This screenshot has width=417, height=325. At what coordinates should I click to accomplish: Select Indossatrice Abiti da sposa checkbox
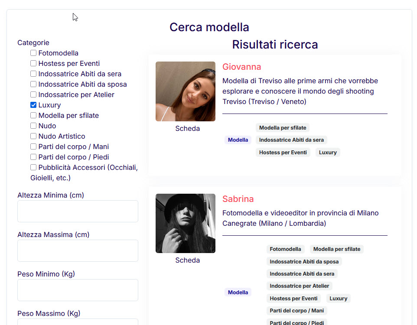coord(33,84)
